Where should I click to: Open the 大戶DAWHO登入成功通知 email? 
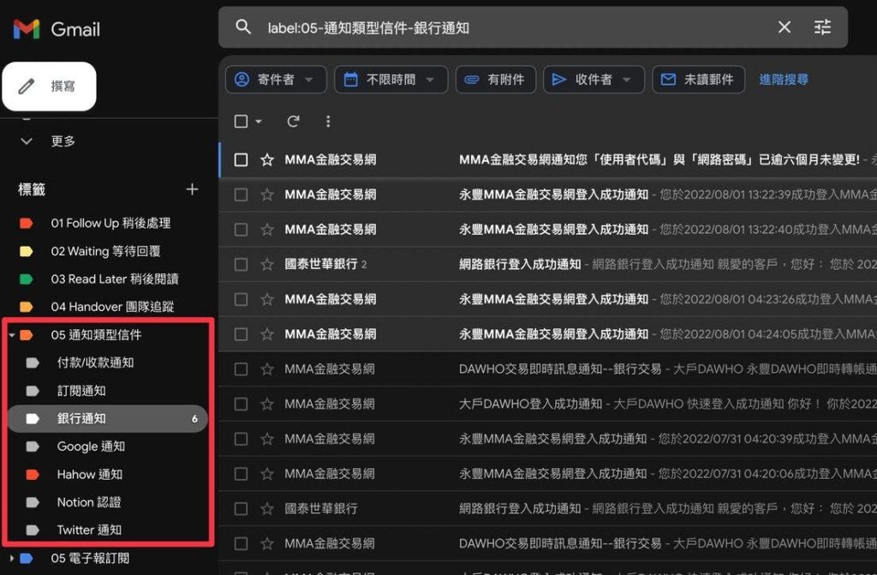click(x=548, y=404)
